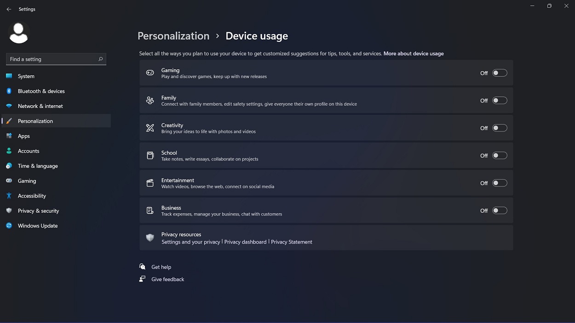Open Network & internet settings

pos(10,106)
